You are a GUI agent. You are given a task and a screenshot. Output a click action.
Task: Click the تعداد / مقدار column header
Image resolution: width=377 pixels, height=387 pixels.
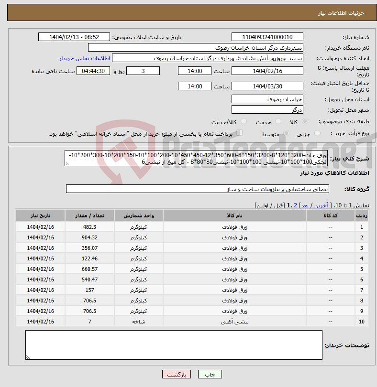[89, 215]
